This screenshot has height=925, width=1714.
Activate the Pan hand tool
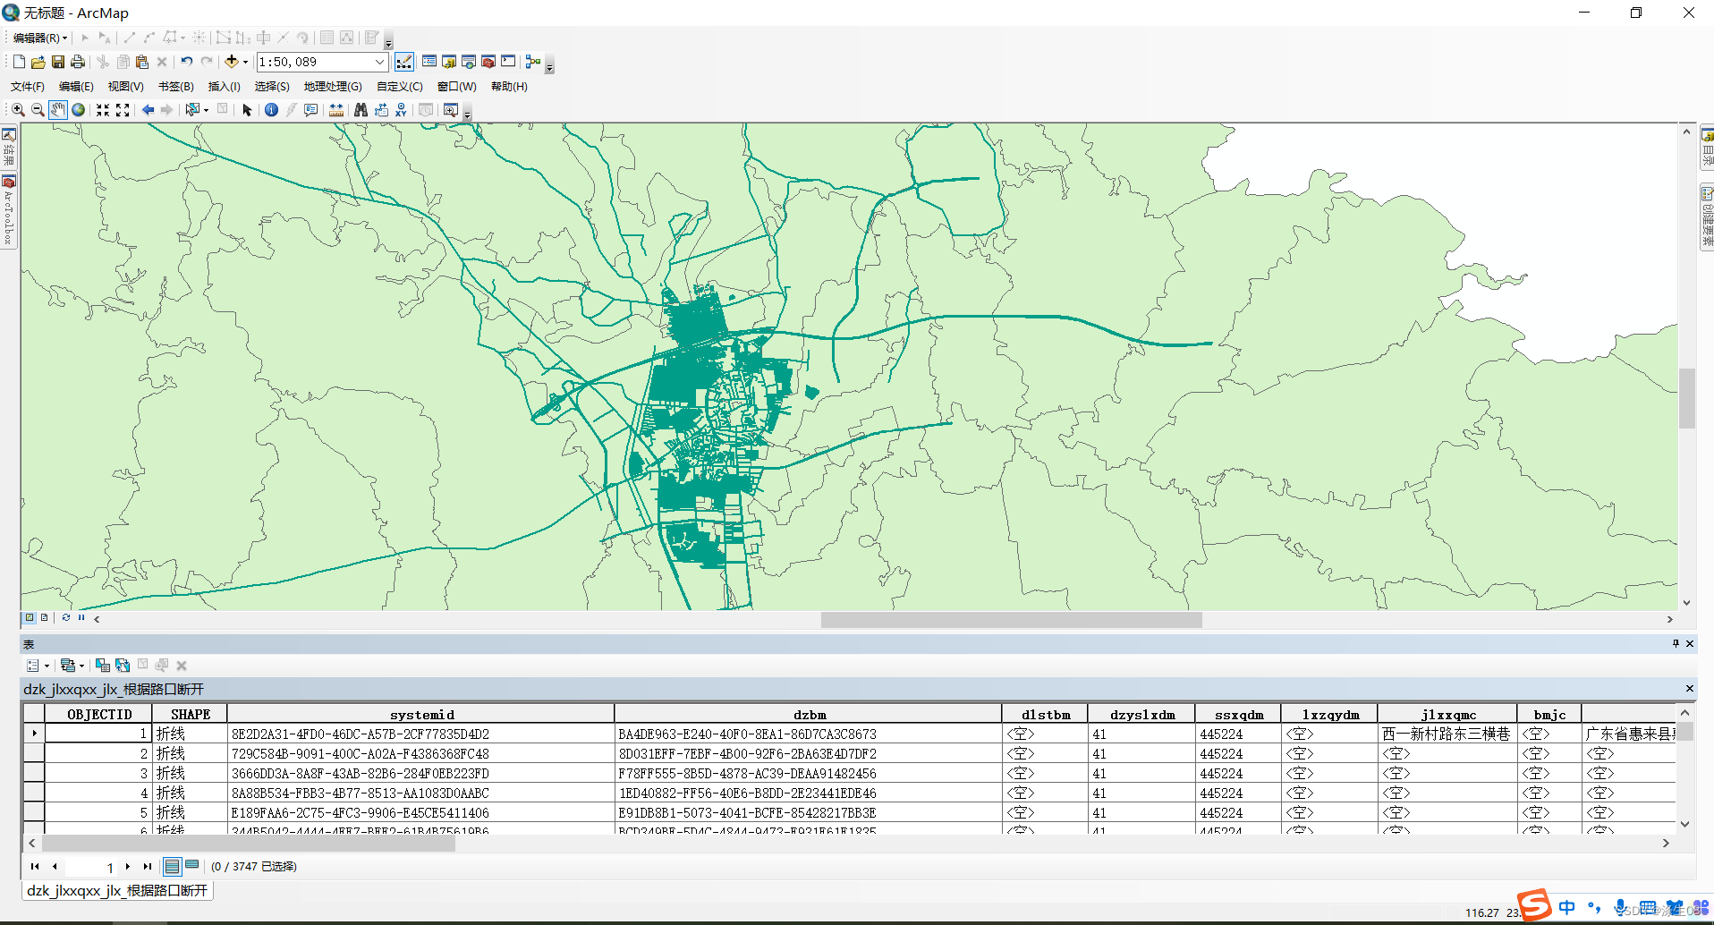[x=58, y=109]
